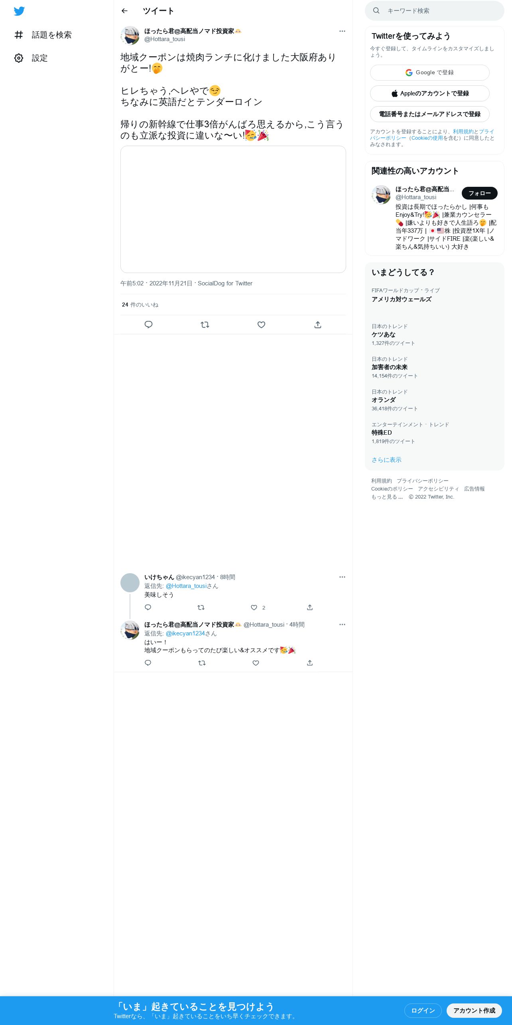
Task: Open more options on ほったら君's reply
Action: pos(342,625)
